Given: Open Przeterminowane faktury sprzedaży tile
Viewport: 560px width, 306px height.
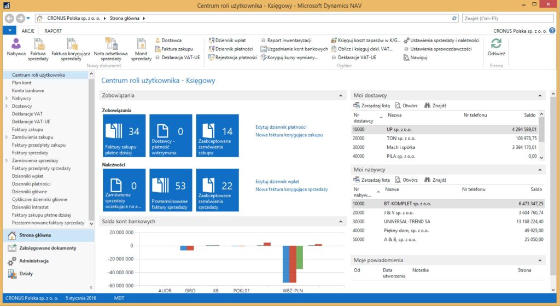Looking at the screenshot, I should pyautogui.click(x=171, y=189).
